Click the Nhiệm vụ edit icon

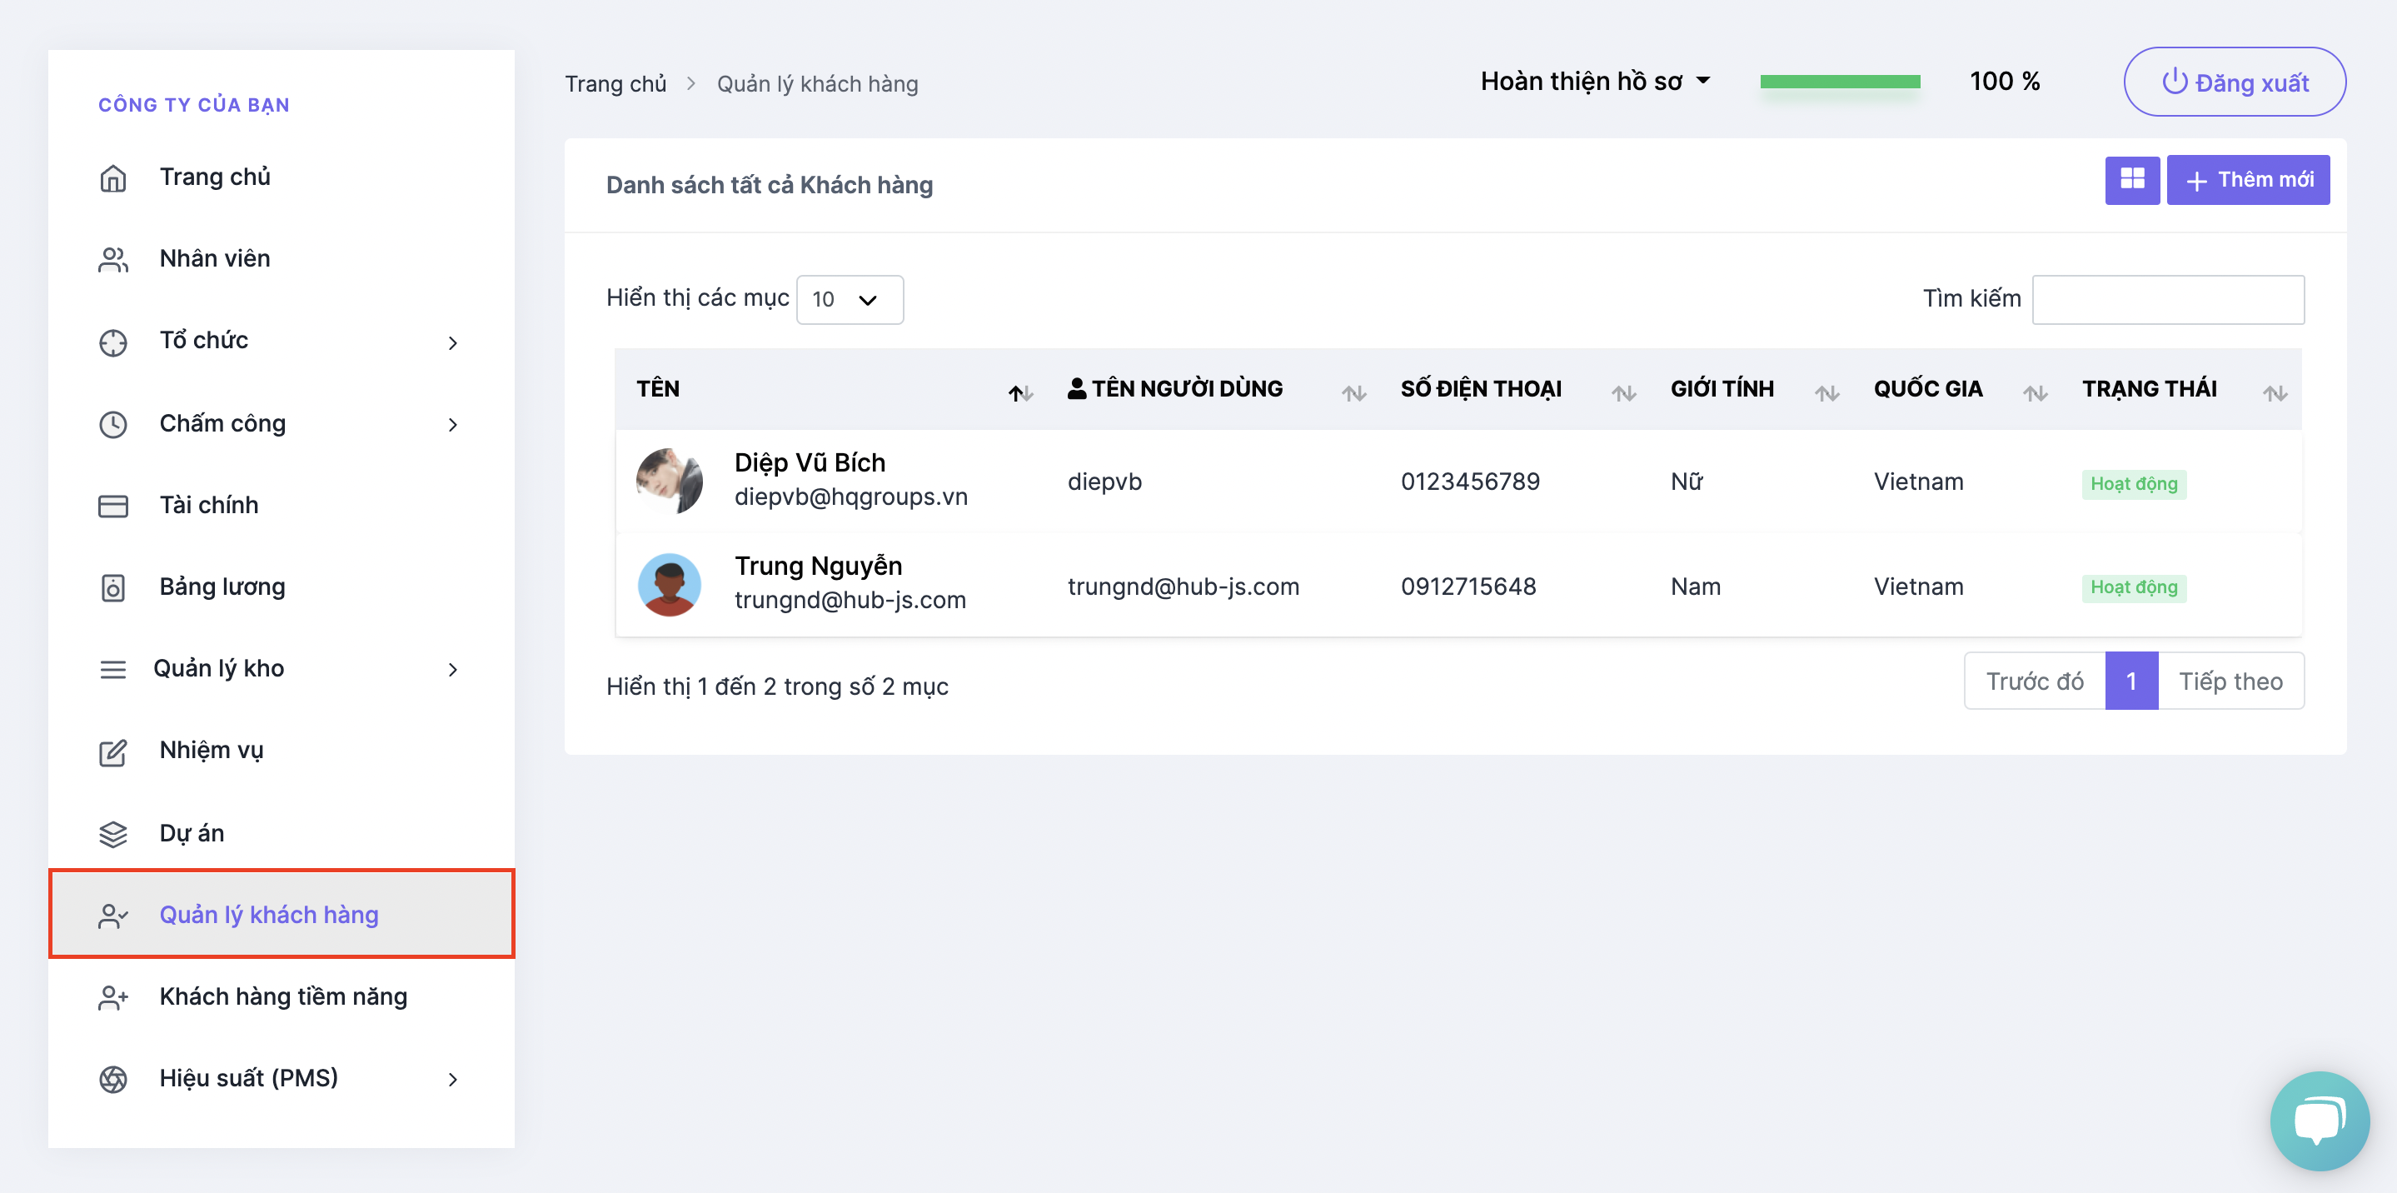point(112,752)
